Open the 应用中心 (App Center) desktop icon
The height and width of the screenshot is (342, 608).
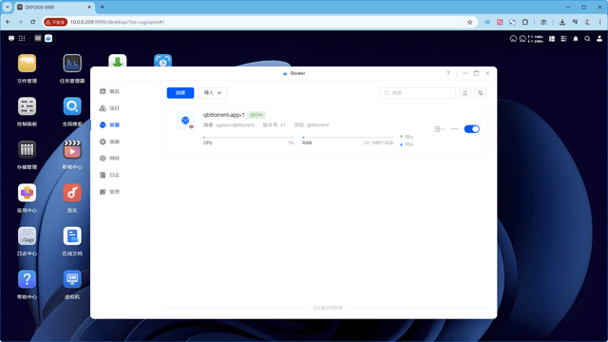coord(27,198)
